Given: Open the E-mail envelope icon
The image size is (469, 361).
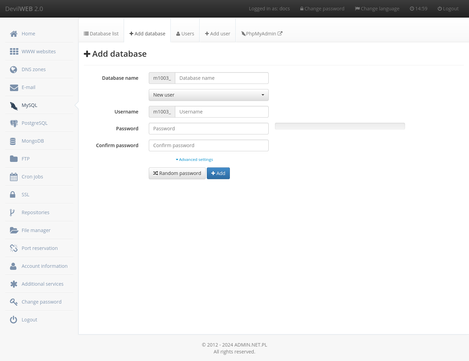Looking at the screenshot, I should pos(14,87).
